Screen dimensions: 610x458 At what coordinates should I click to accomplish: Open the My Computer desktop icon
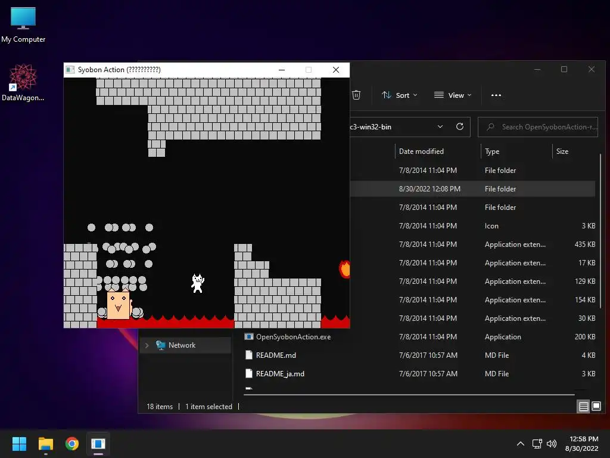click(x=23, y=24)
